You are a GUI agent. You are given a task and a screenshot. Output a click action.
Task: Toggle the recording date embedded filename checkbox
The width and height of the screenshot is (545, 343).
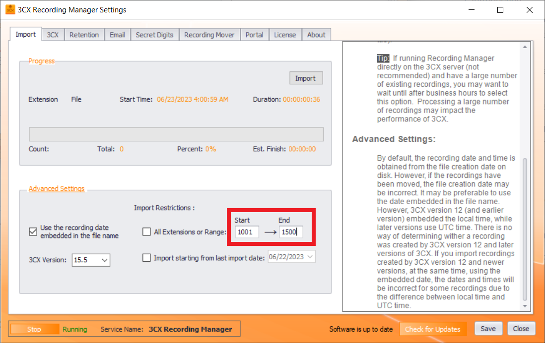click(x=33, y=231)
